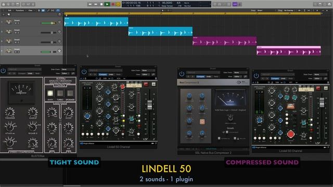This screenshot has width=333, height=187.
Task: Click orange IN button in SSL Bus Compressor
Action: click(202, 122)
